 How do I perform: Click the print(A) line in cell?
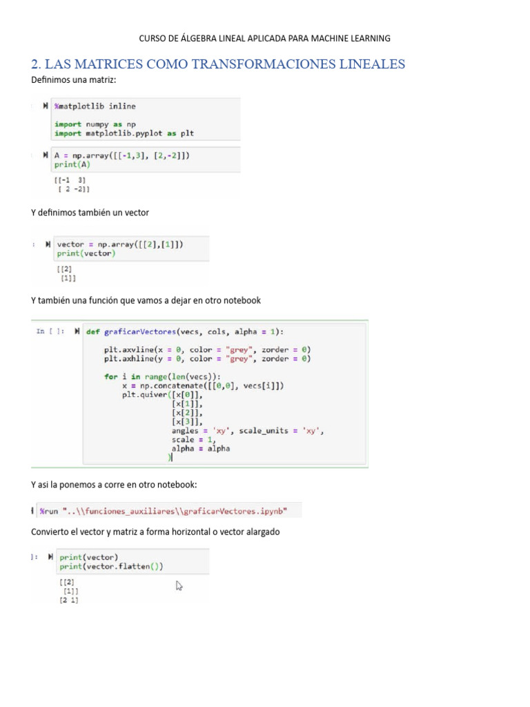(72, 164)
